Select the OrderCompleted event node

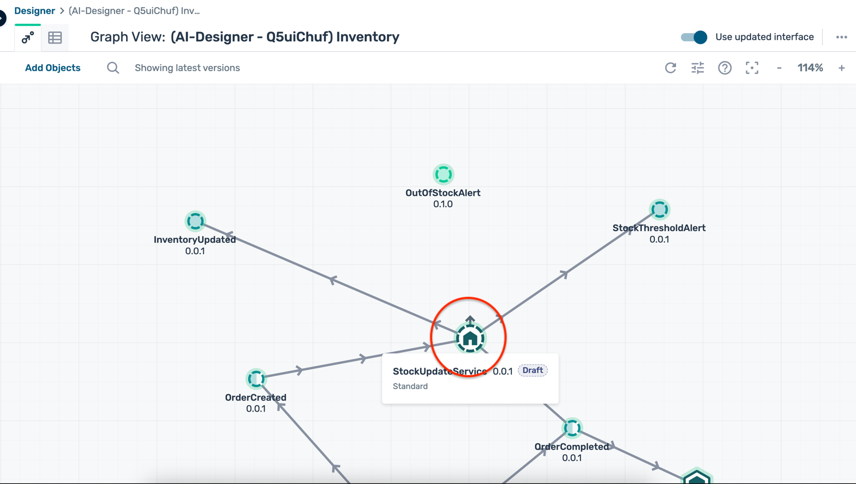coord(572,429)
